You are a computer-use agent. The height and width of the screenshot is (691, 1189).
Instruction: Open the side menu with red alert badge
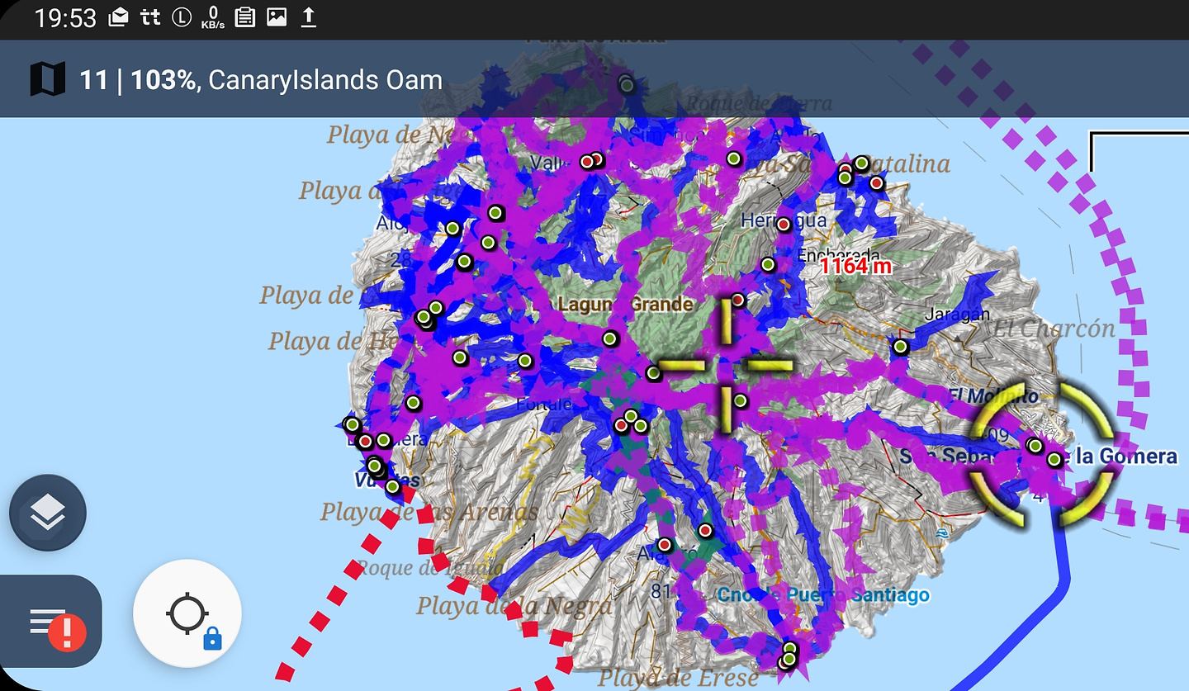pyautogui.click(x=50, y=622)
